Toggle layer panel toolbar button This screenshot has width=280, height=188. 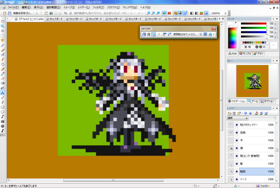pyautogui.click(x=185, y=13)
